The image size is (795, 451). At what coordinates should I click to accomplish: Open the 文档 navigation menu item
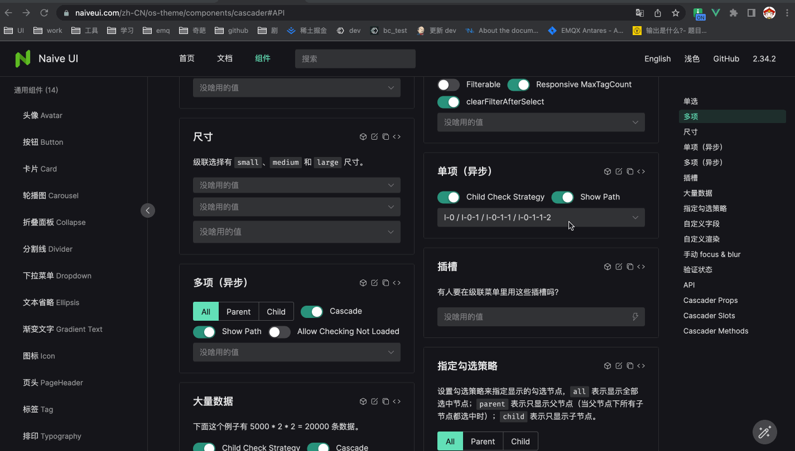click(x=224, y=58)
